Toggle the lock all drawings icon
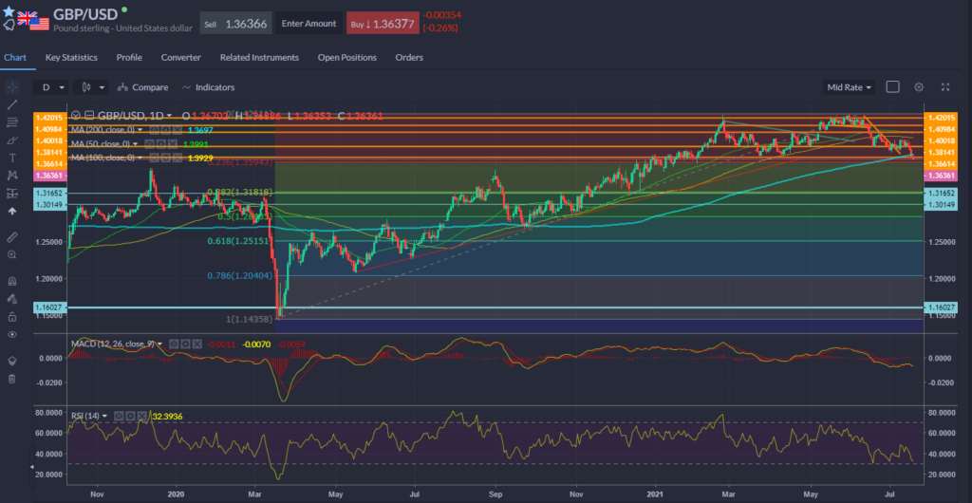Image resolution: width=972 pixels, height=503 pixels. (x=11, y=315)
